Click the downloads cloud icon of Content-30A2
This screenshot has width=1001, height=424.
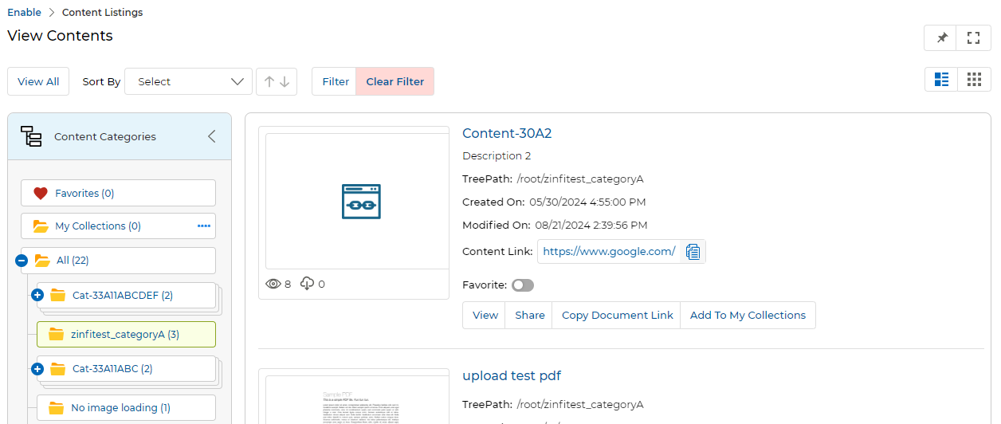(308, 284)
